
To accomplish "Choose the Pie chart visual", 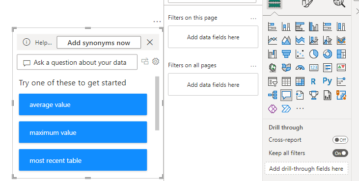I will pyautogui.click(x=314, y=54).
